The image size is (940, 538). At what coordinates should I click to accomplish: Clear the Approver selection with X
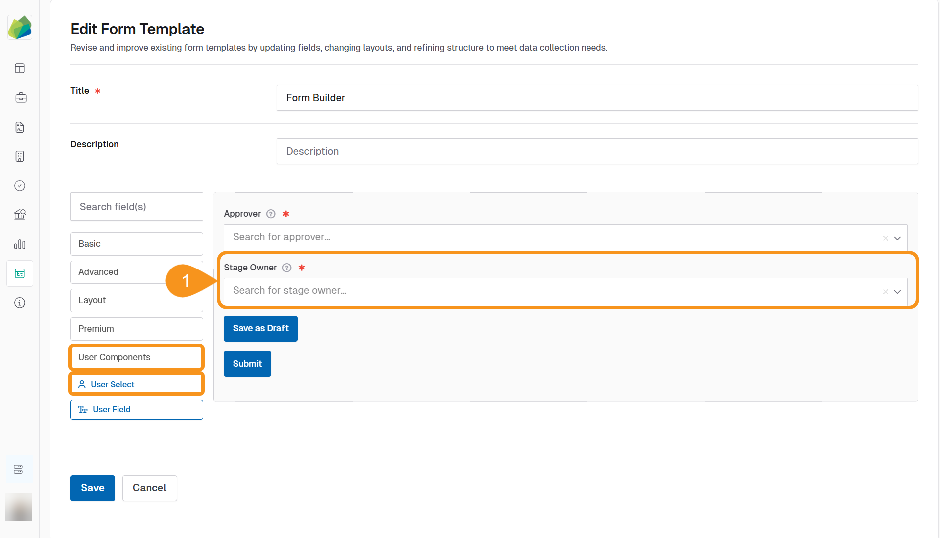coord(885,238)
